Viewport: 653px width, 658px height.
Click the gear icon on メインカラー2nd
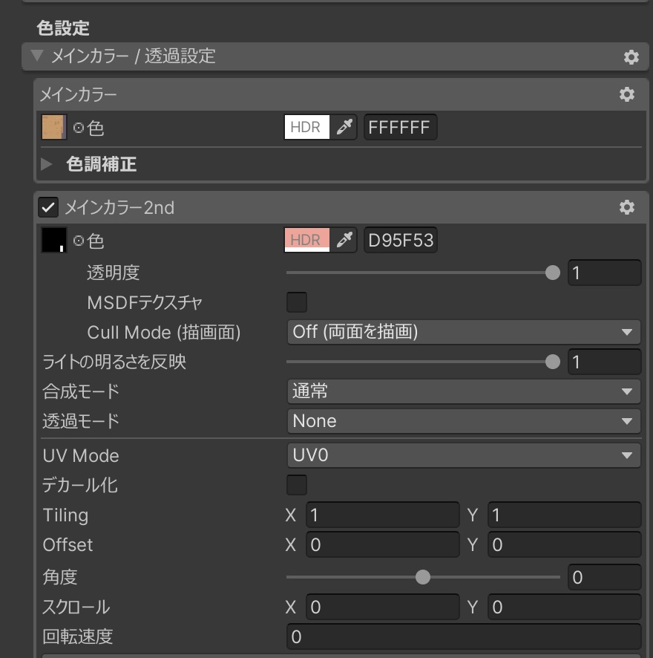(x=627, y=209)
